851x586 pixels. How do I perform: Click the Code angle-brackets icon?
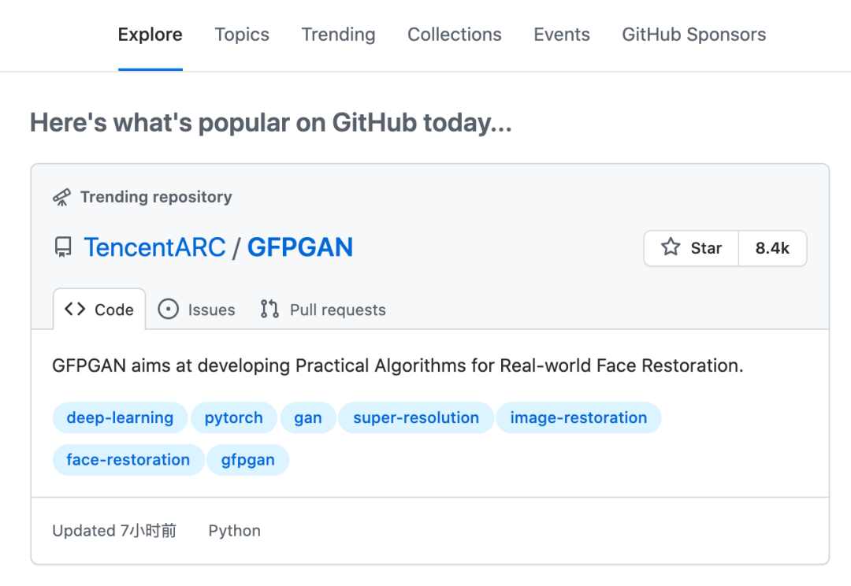pyautogui.click(x=75, y=310)
